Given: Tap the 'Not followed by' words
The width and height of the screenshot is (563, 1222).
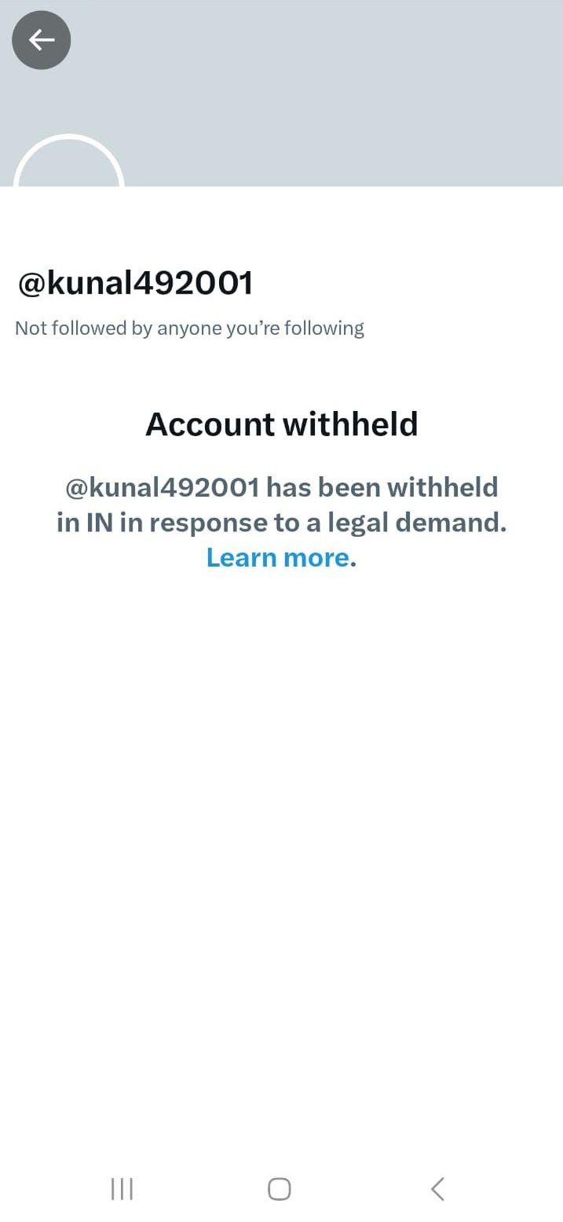Looking at the screenshot, I should pyautogui.click(x=83, y=328).
